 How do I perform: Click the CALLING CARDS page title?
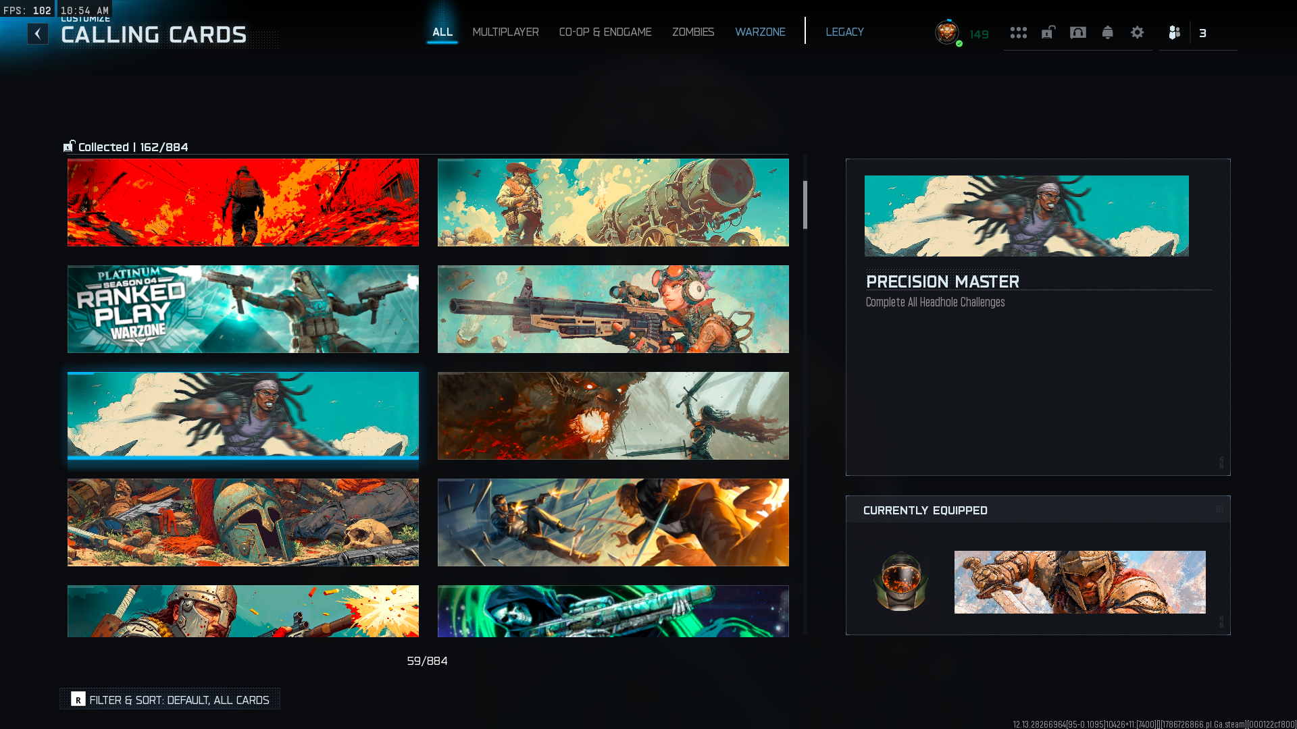[x=154, y=35]
